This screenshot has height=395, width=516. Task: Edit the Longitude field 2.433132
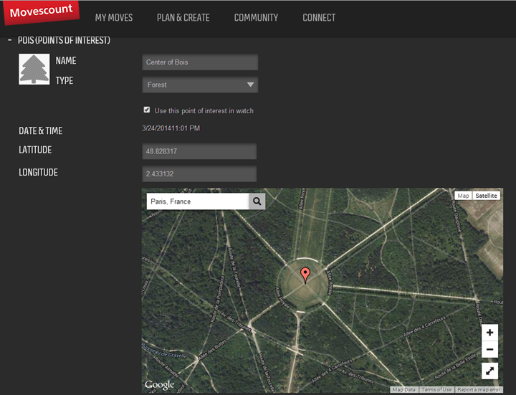[199, 173]
